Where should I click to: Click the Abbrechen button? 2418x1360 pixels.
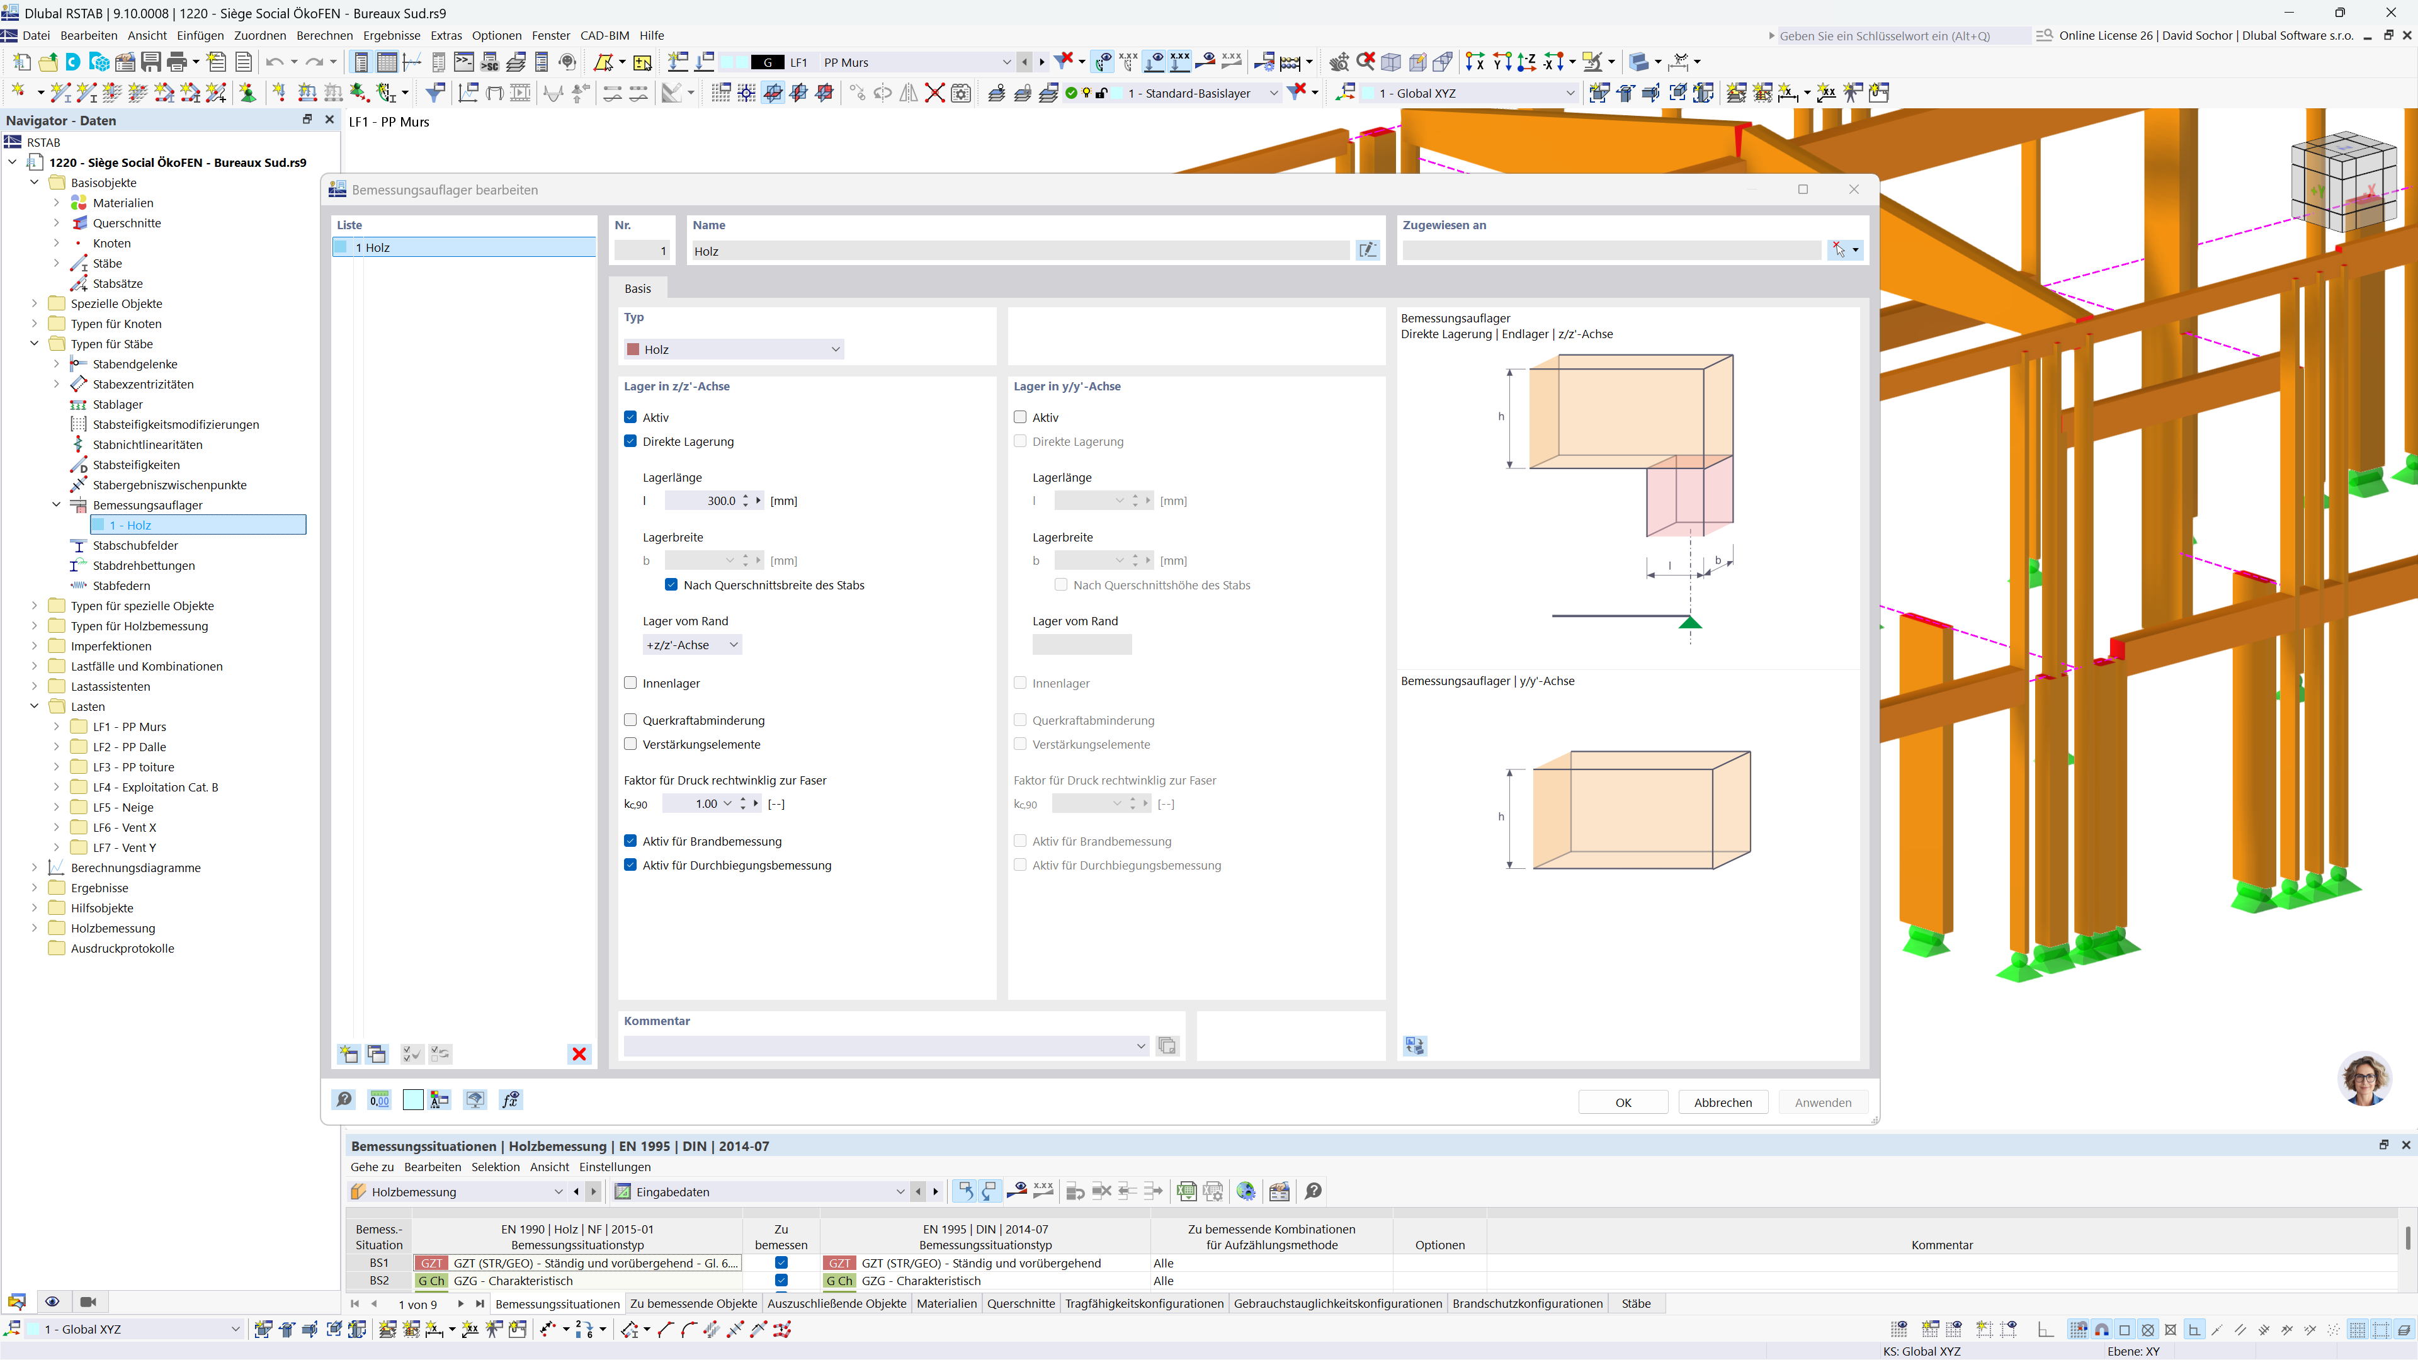click(x=1722, y=1102)
